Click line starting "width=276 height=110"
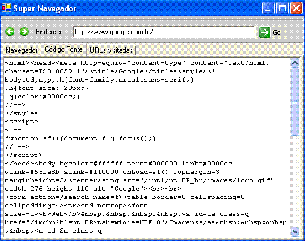305x241 pixels. point(93,189)
